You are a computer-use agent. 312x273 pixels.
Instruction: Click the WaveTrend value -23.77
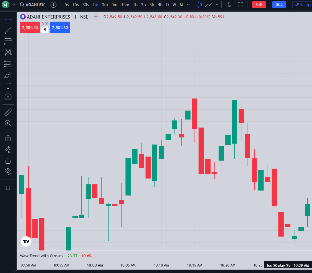click(x=72, y=256)
